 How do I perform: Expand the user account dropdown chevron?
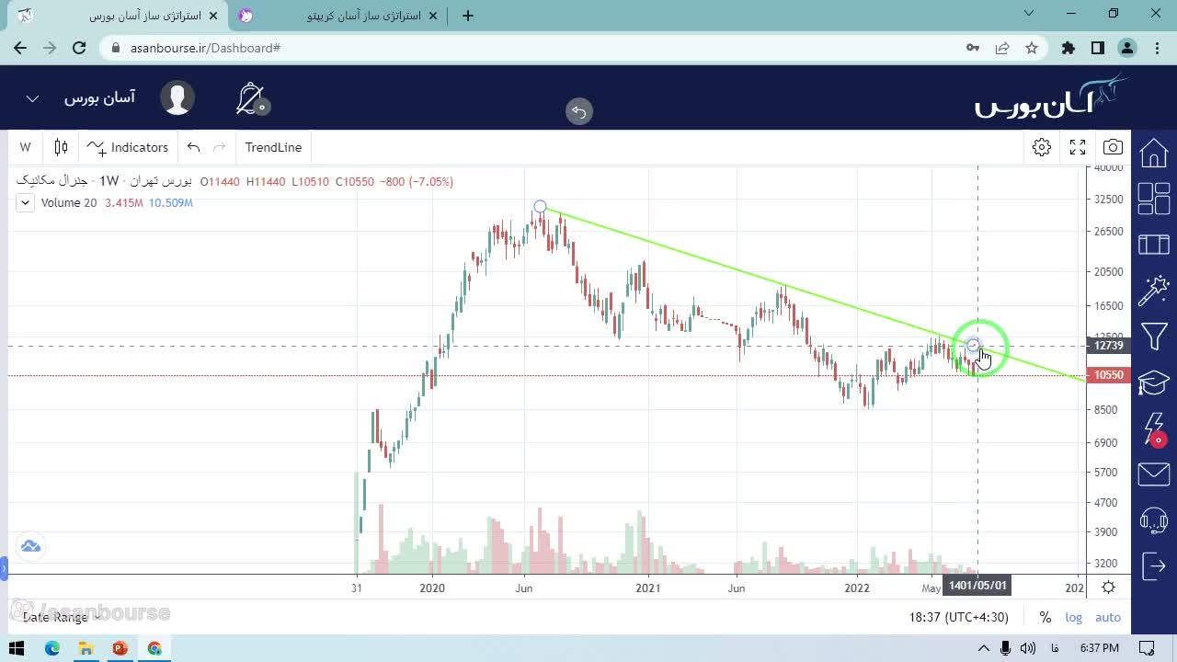[x=32, y=98]
